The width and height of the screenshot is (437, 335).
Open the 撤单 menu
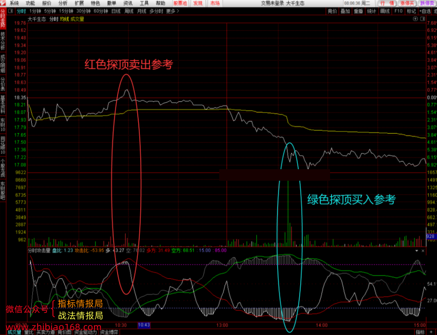pos(111,3)
